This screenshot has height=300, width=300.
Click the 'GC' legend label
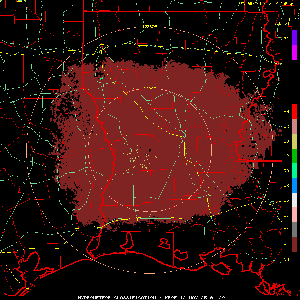pos(286,230)
